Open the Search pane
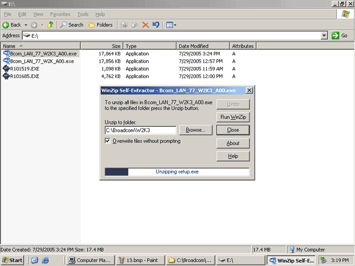355x266 pixels. (72, 25)
